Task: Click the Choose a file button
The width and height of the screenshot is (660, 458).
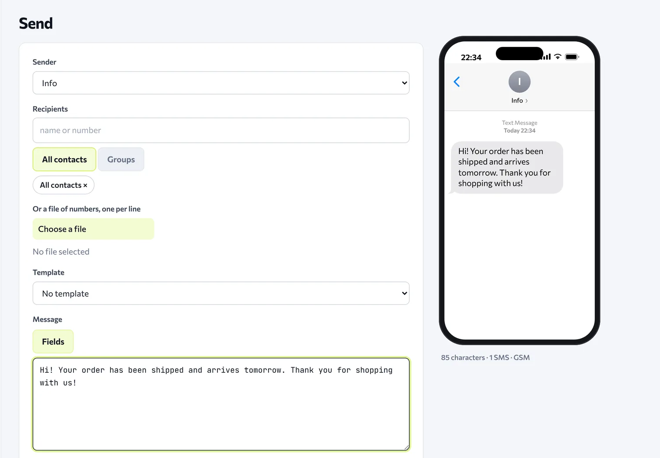Action: pos(93,229)
